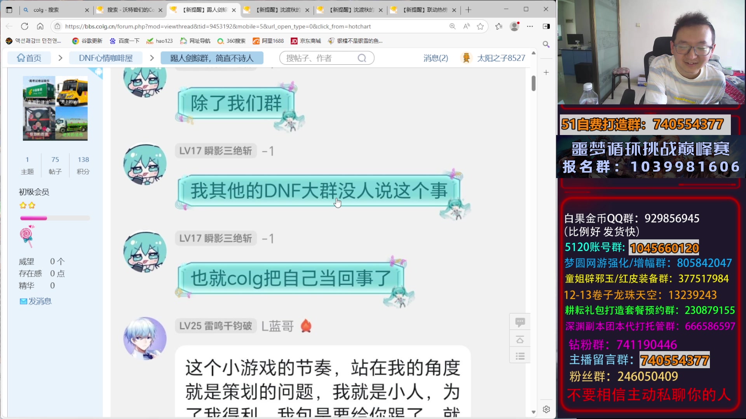The image size is (746, 419).
Task: Click the reply comment bubble icon
Action: coord(520,322)
